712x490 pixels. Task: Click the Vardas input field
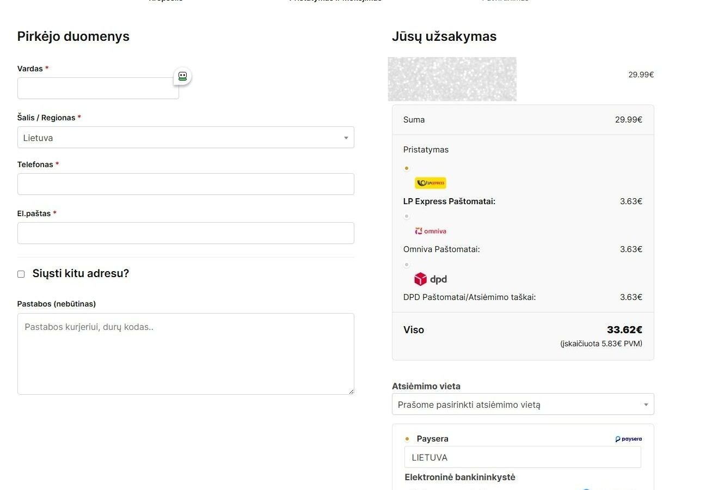pyautogui.click(x=98, y=88)
